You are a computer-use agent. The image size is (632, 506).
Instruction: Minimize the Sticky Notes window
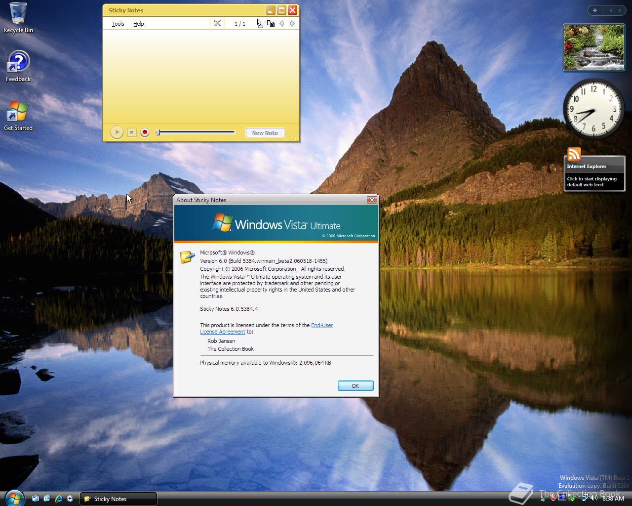pyautogui.click(x=270, y=10)
